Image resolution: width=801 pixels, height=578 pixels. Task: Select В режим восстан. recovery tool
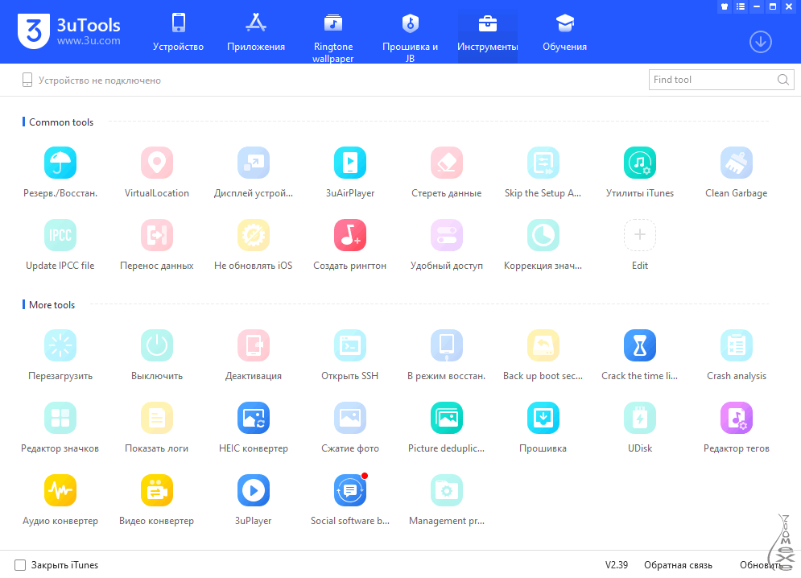tap(447, 345)
